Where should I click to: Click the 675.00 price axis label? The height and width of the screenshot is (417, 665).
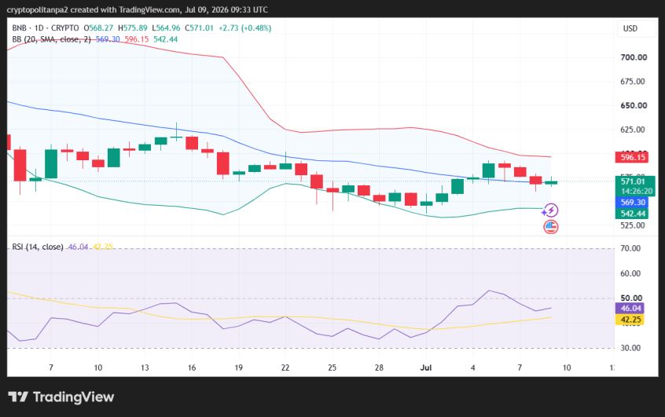pyautogui.click(x=633, y=82)
